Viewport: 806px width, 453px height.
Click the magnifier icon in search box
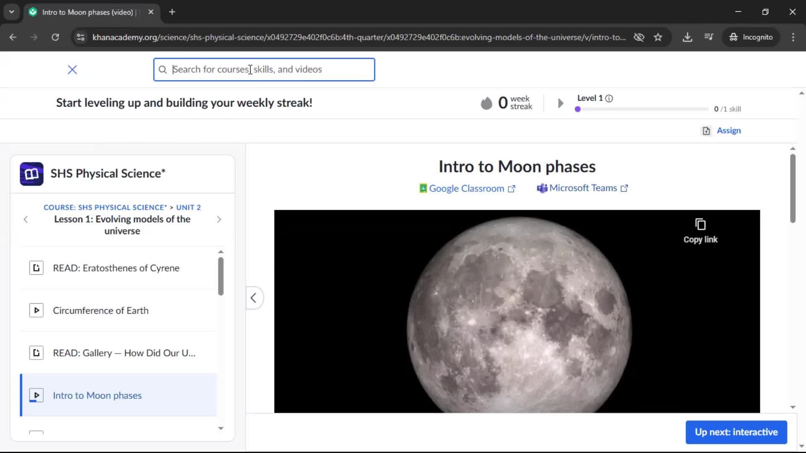[162, 70]
